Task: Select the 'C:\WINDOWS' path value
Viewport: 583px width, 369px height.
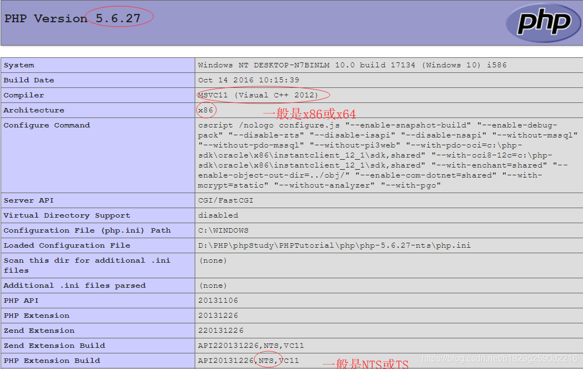Action: tap(223, 230)
